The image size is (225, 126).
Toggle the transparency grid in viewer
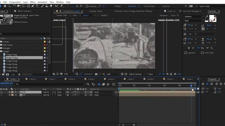[x=126, y=74]
